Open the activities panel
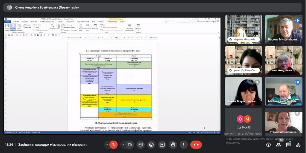This screenshot has width=306, height=153. point(298,145)
